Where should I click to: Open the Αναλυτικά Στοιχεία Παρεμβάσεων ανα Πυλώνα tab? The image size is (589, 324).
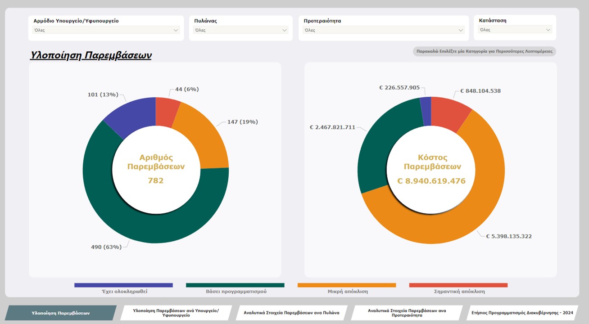click(291, 313)
